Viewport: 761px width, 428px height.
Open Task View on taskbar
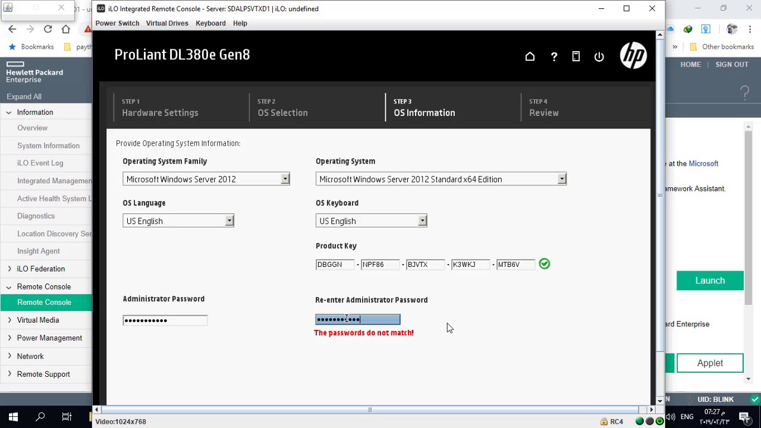pos(67,417)
